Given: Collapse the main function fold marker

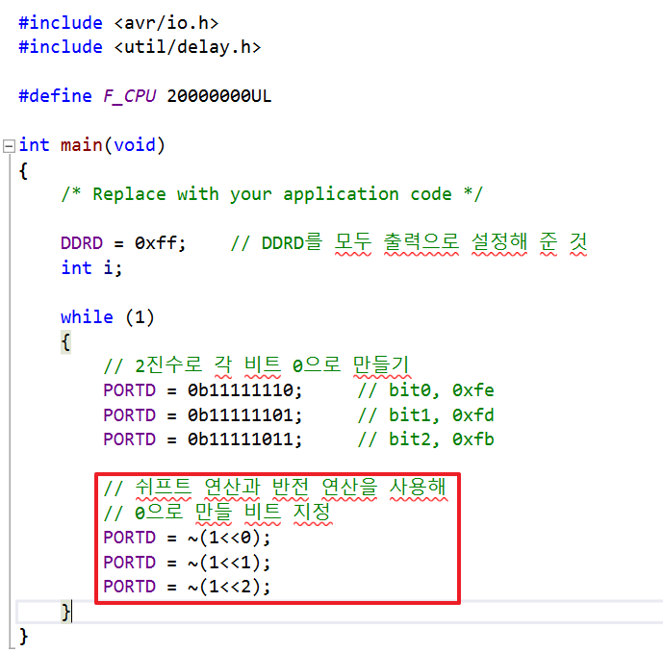Looking at the screenshot, I should pos(9,146).
